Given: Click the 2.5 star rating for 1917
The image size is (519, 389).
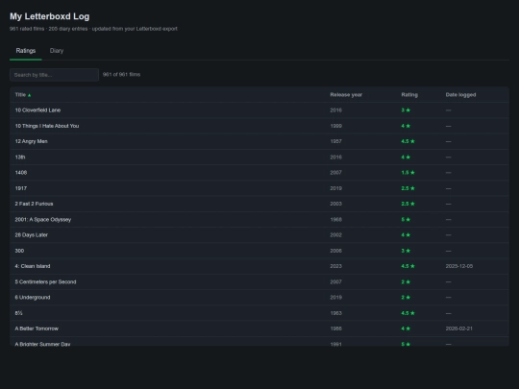Looking at the screenshot, I should tap(408, 188).
